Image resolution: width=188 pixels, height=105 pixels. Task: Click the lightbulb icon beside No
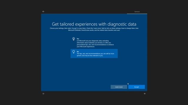click(74, 52)
